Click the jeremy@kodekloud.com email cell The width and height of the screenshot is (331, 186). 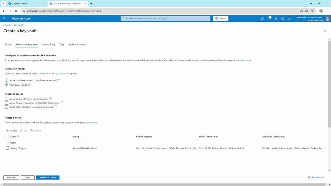coord(85,148)
